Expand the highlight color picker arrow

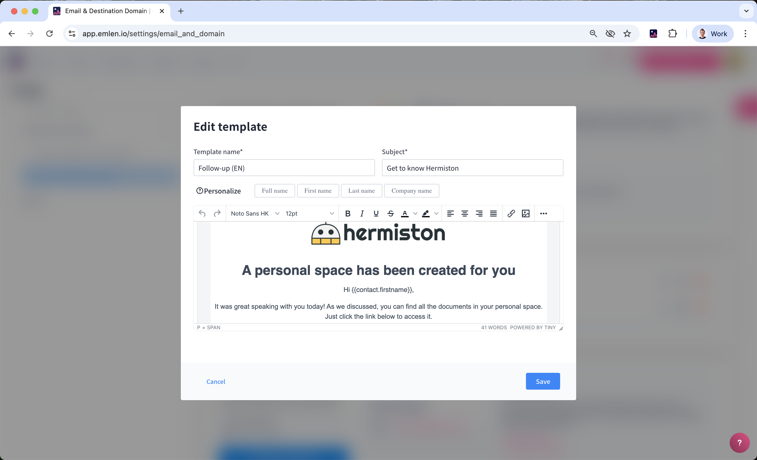tap(436, 213)
